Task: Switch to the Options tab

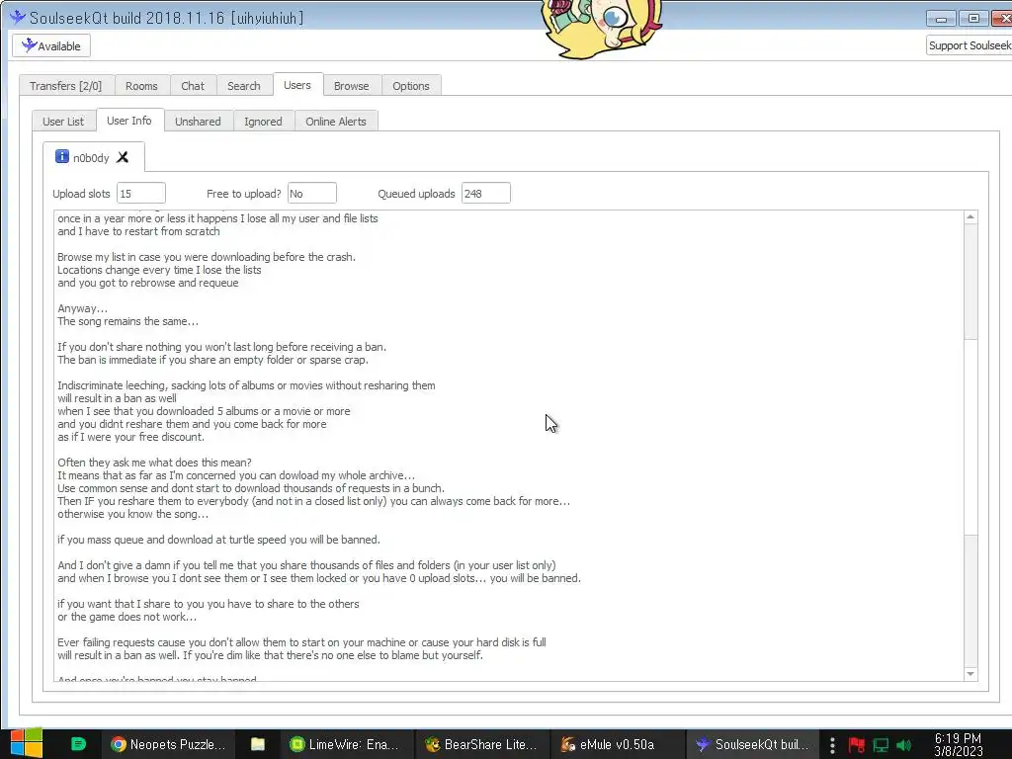Action: (x=411, y=86)
